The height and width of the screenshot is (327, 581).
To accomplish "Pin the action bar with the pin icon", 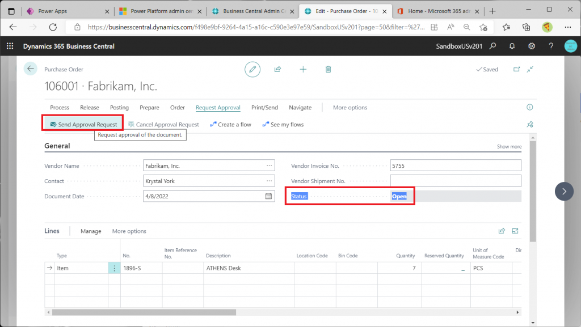I will [x=530, y=124].
